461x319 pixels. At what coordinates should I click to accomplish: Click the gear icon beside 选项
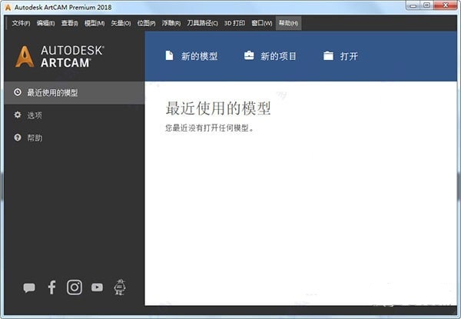[x=18, y=115]
